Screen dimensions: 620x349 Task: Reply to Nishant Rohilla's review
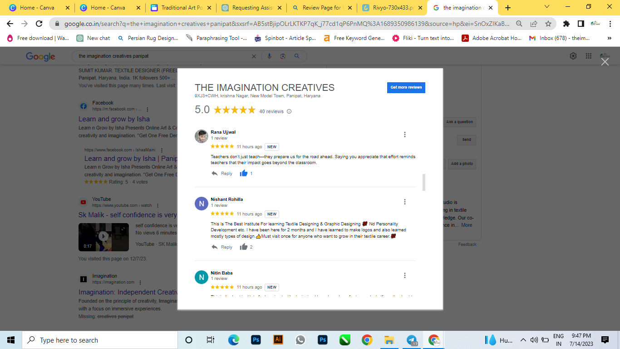coord(222,247)
